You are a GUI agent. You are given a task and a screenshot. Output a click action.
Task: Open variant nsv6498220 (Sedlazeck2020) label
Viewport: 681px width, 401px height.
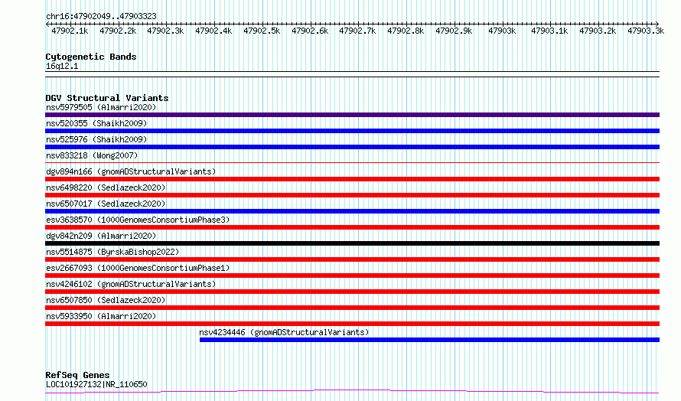pyautogui.click(x=106, y=187)
